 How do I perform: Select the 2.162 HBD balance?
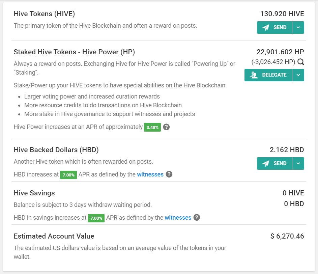(x=287, y=150)
